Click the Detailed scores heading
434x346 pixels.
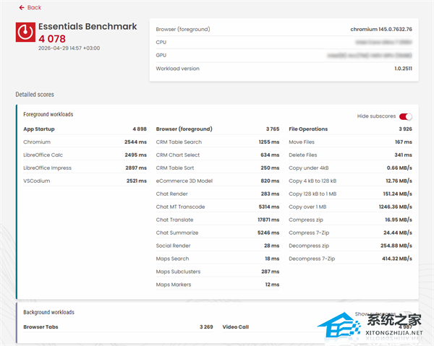pyautogui.click(x=35, y=95)
